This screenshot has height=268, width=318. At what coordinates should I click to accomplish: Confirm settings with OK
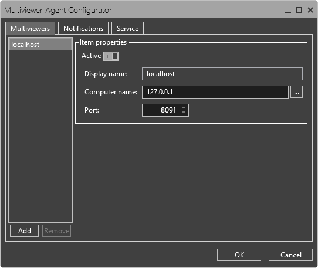point(239,255)
